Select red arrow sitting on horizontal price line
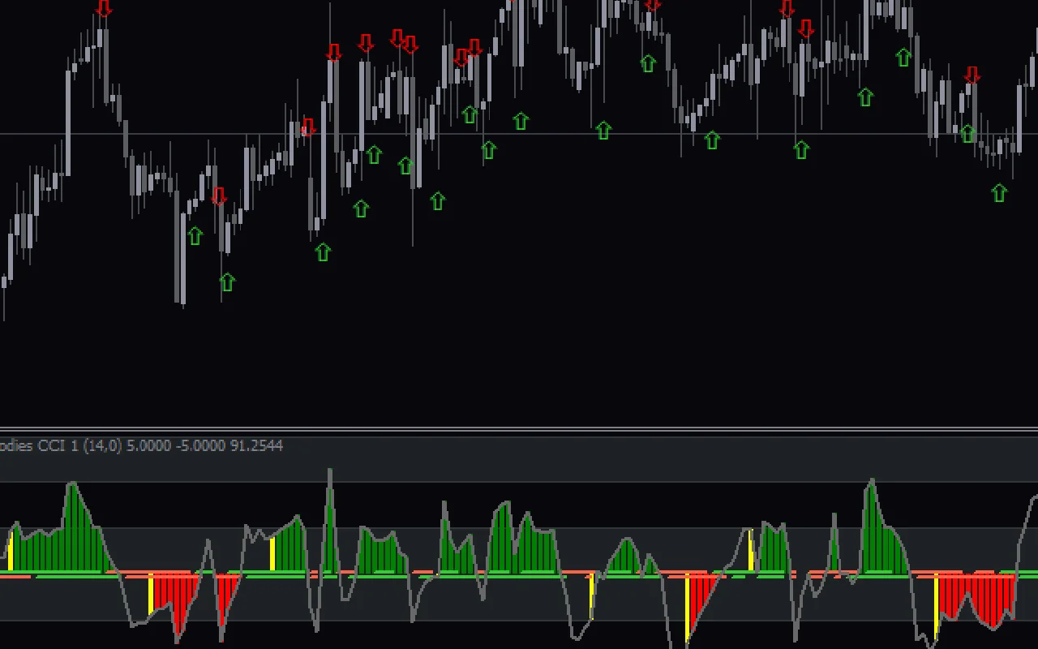This screenshot has height=649, width=1038. tap(307, 127)
